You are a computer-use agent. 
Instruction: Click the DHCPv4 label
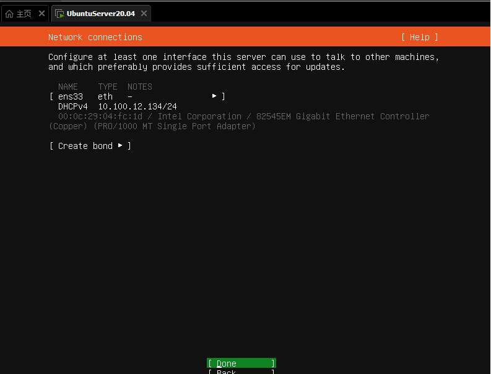tap(73, 106)
